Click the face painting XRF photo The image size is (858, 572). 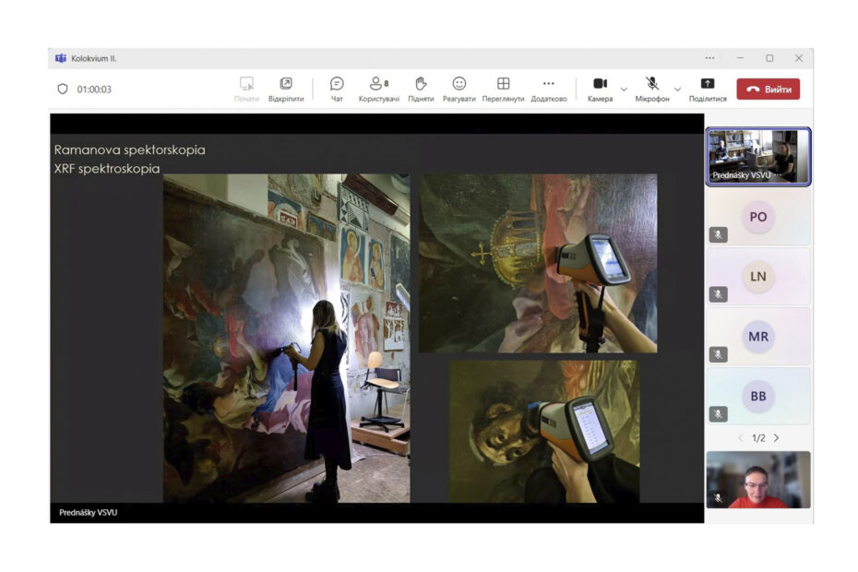[544, 432]
